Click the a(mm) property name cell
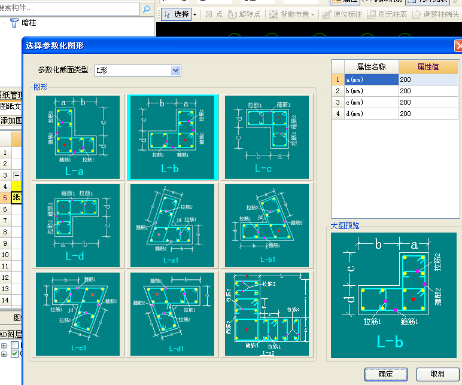The width and height of the screenshot is (462, 385). click(x=371, y=80)
